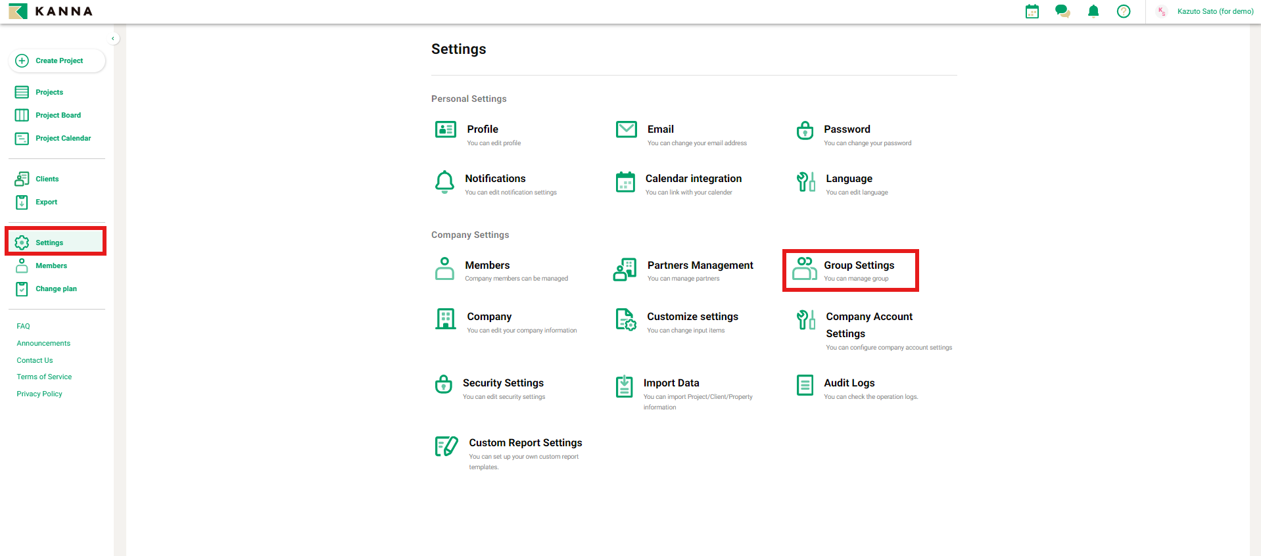The image size is (1261, 556).
Task: Click the Security Settings lock icon
Action: pyautogui.click(x=444, y=384)
